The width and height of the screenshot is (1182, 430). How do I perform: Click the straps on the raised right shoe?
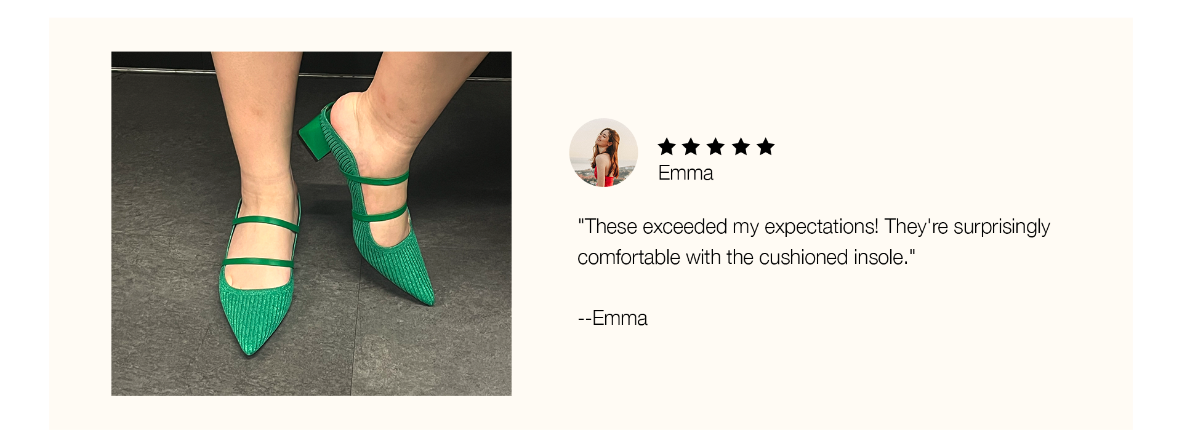[x=380, y=197]
